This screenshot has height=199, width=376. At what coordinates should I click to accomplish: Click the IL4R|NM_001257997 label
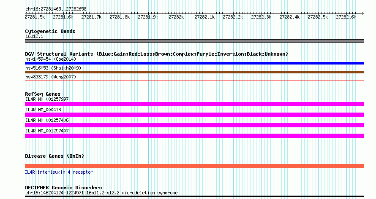coord(47,99)
